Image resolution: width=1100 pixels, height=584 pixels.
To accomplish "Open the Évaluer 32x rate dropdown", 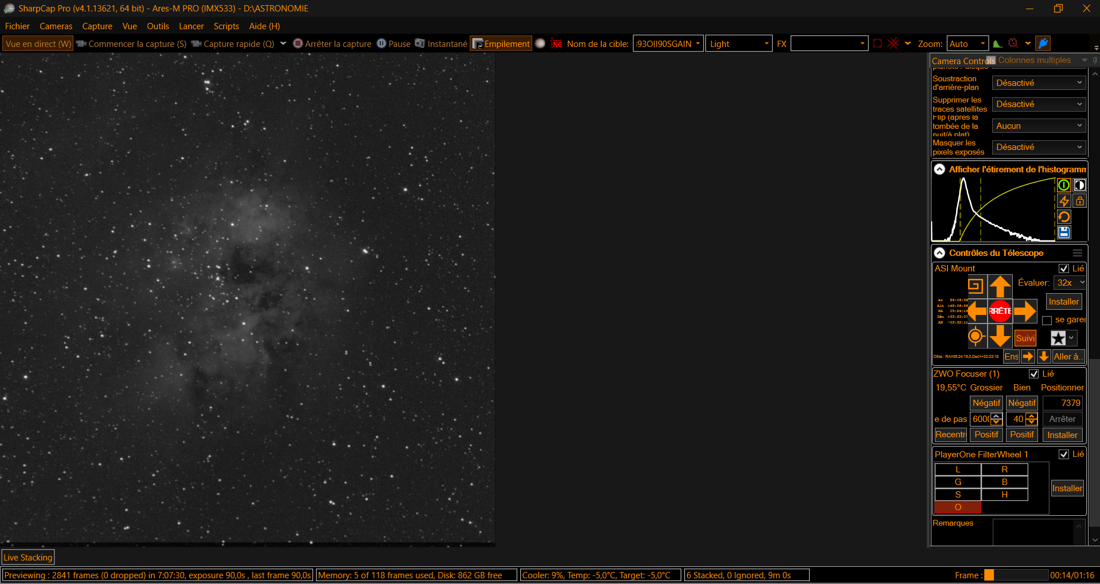I will (x=1070, y=283).
